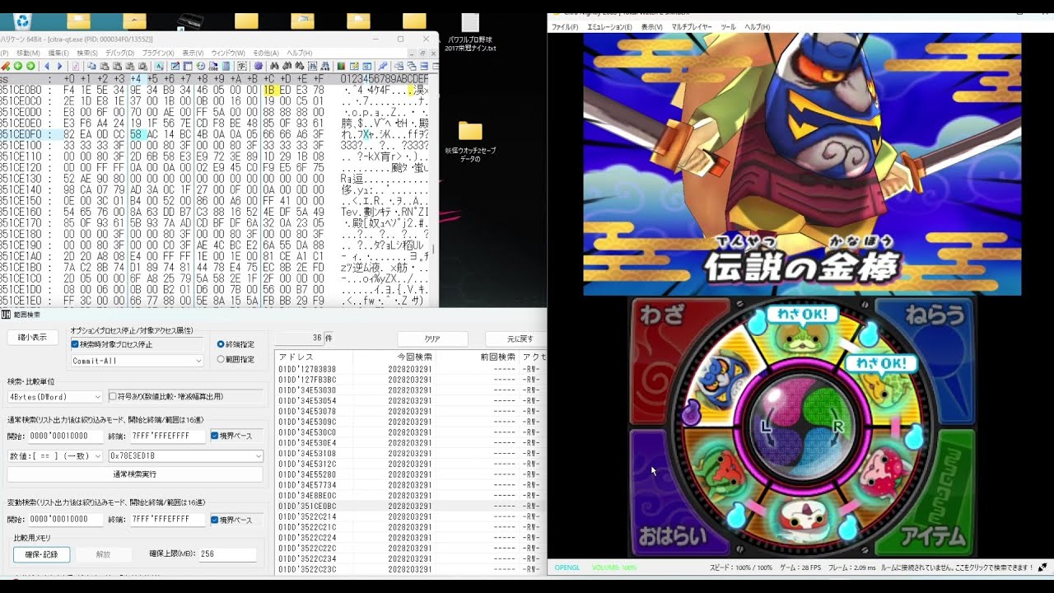
Task: Click the character 字 encoding icon
Action: coord(241,66)
